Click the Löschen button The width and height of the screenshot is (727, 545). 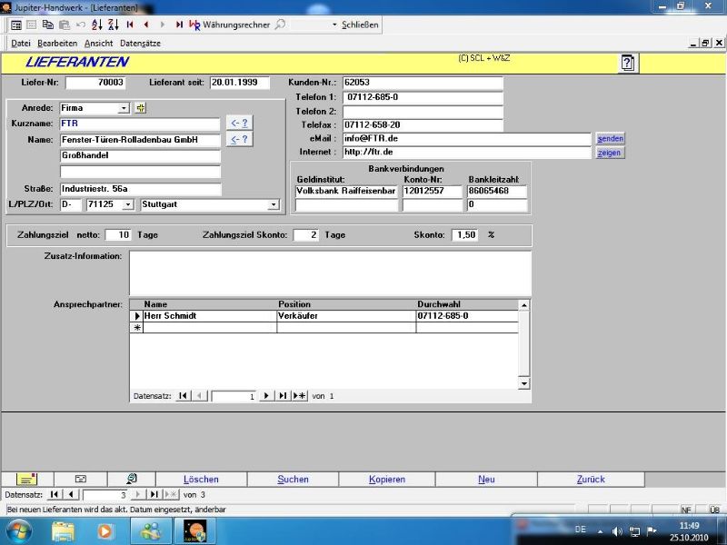pyautogui.click(x=201, y=479)
